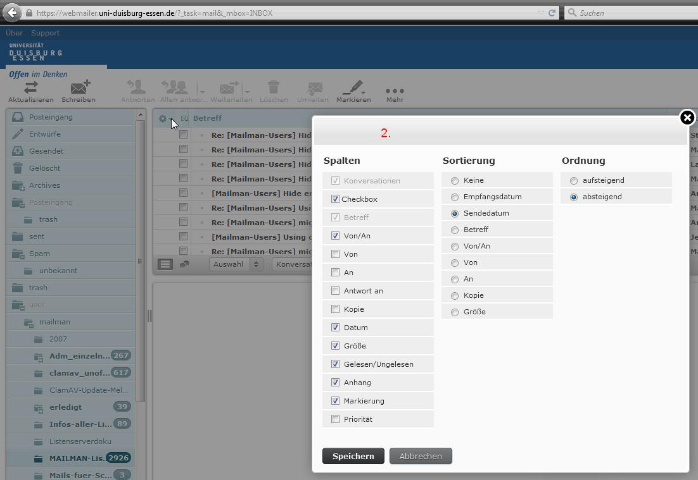Close the column settings dialog
Image resolution: width=698 pixels, height=480 pixels.
687,118
